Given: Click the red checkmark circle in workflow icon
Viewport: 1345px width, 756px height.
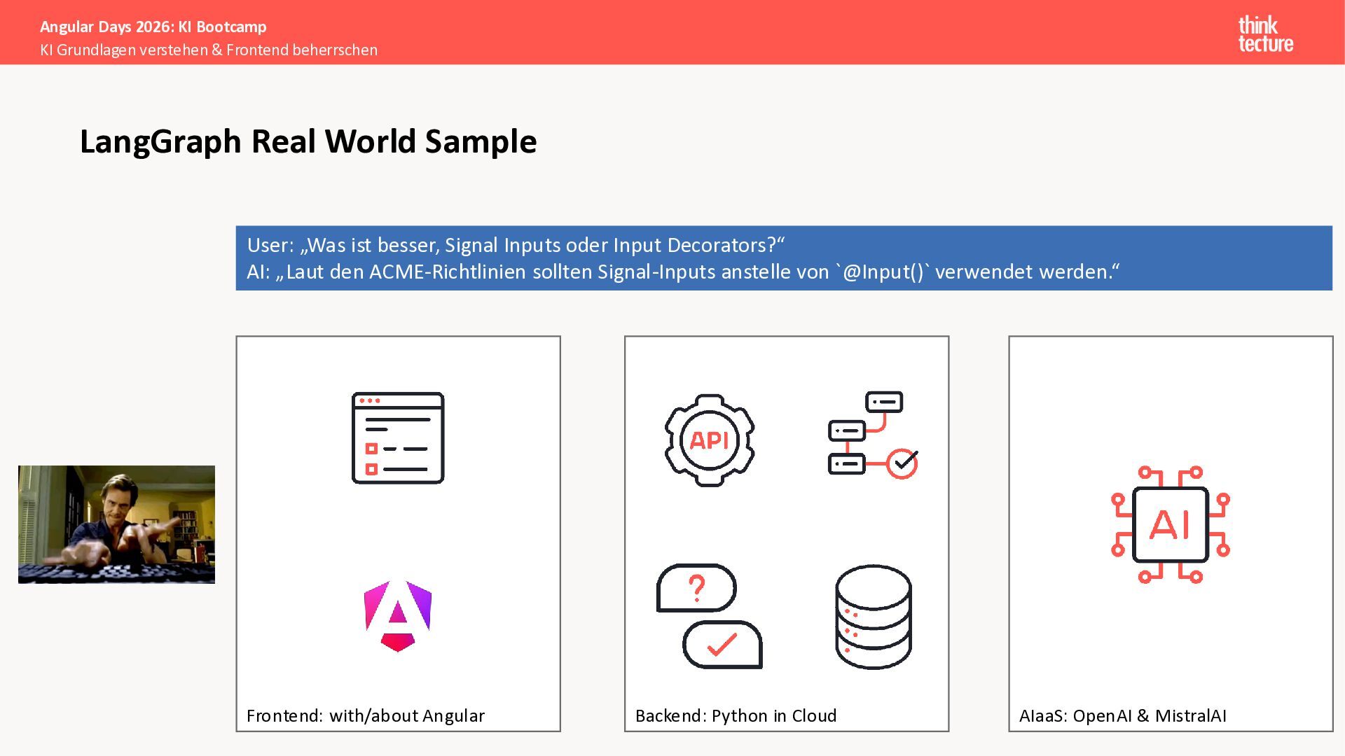Looking at the screenshot, I should point(902,463).
